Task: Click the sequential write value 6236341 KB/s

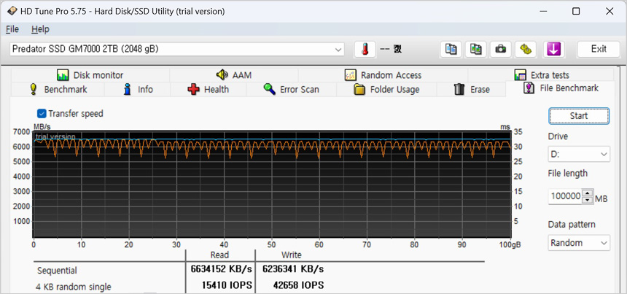Action: click(292, 269)
